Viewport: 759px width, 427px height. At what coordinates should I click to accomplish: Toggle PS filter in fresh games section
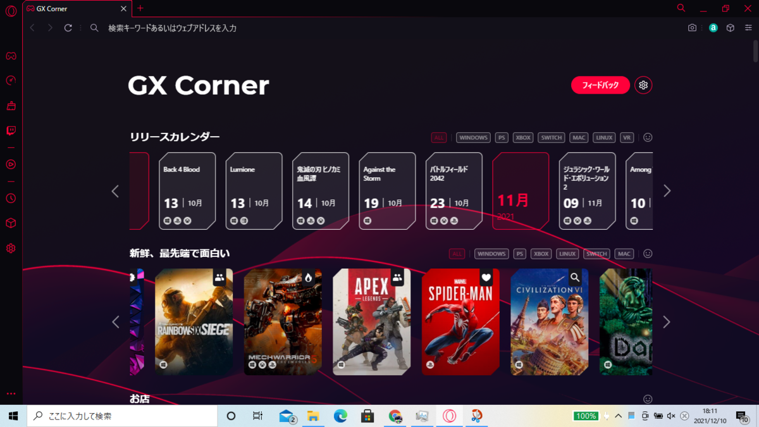pos(520,254)
